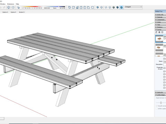166x124 pixels.
Task: Select Wireframe style icon
Action: pyautogui.click(x=106, y=8)
